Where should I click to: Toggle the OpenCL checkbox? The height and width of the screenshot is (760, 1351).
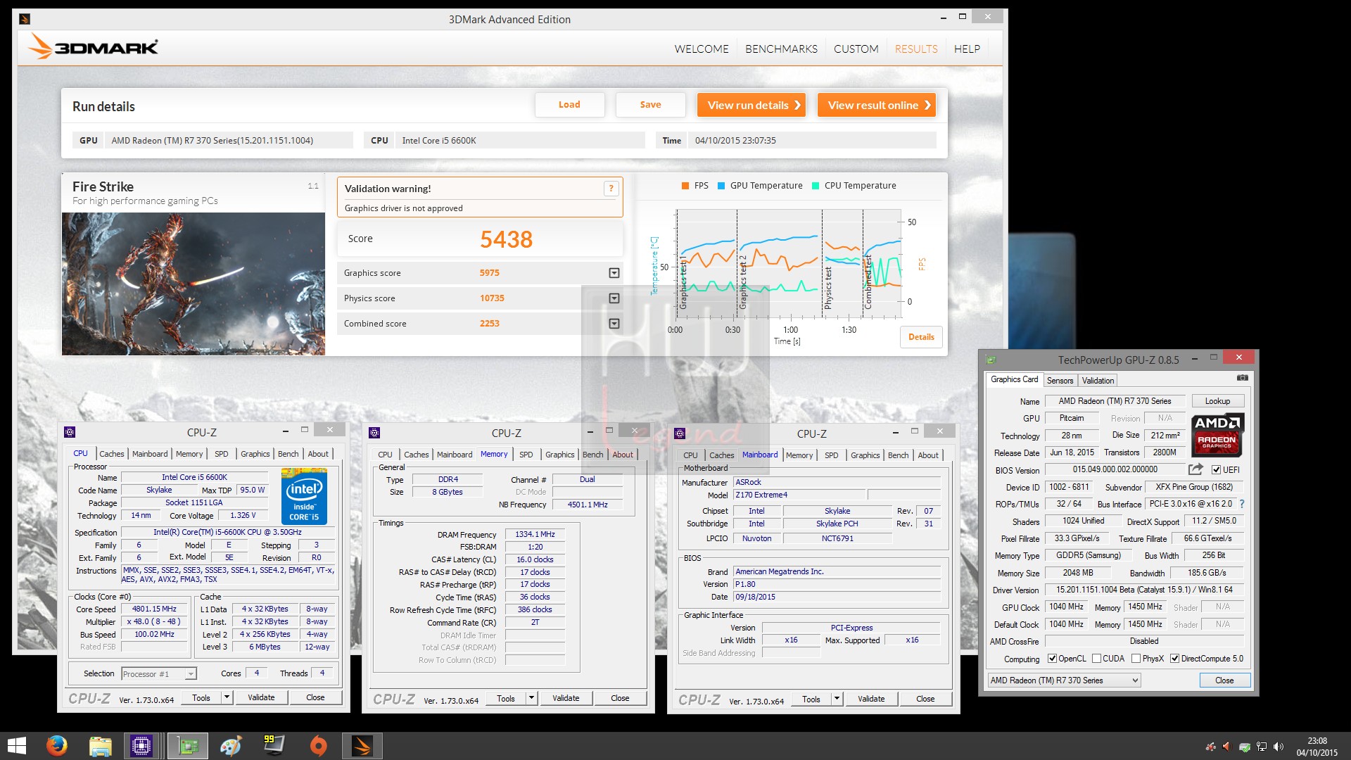tap(1052, 659)
